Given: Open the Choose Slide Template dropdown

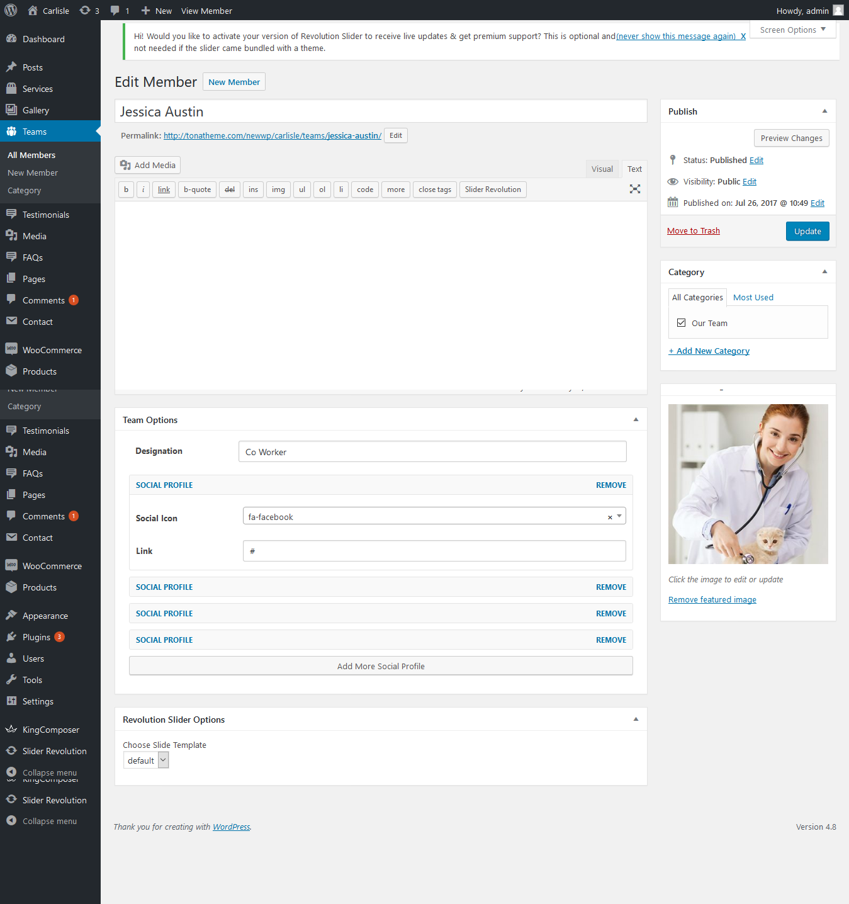Looking at the screenshot, I should coord(146,760).
